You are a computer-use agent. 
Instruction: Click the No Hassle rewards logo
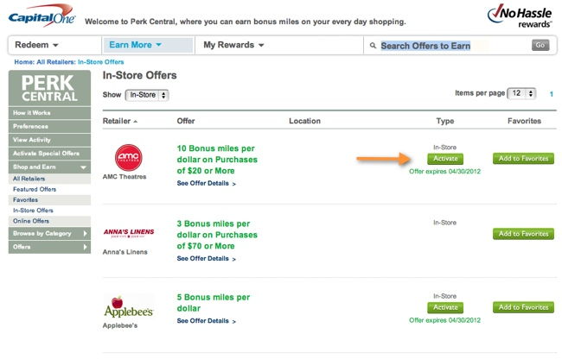click(520, 16)
